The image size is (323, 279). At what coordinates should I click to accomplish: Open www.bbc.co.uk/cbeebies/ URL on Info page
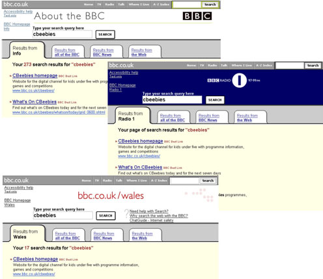pos(33,90)
